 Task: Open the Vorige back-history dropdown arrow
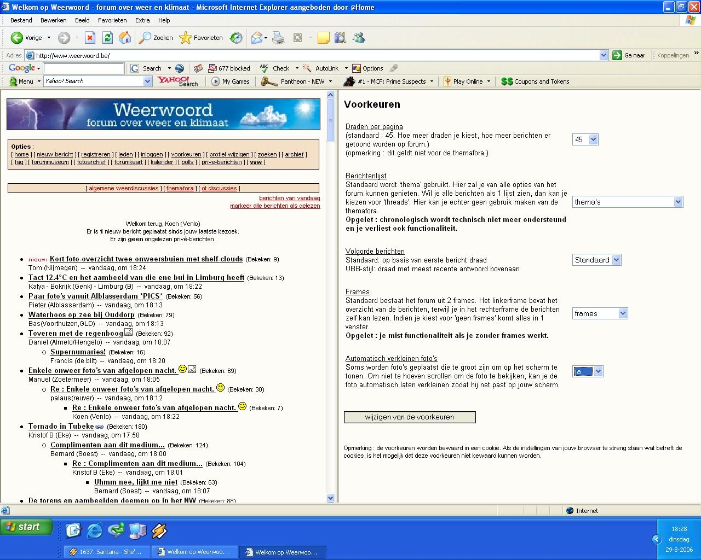click(x=49, y=38)
